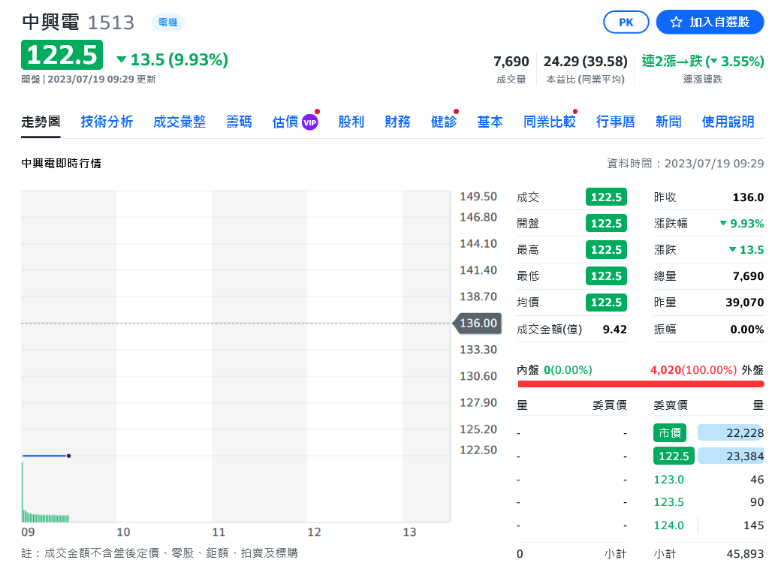Go to the 財務 tab
Image resolution: width=772 pixels, height=563 pixels.
tap(397, 122)
